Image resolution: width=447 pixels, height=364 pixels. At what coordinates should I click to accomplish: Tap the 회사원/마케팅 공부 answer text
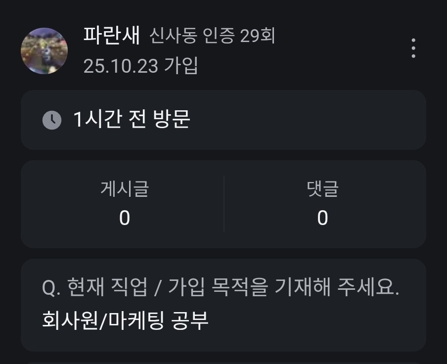point(125,320)
